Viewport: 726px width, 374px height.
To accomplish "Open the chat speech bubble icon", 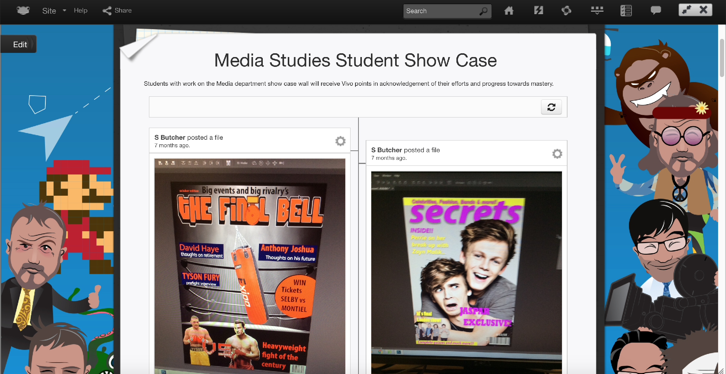I will pyautogui.click(x=656, y=11).
